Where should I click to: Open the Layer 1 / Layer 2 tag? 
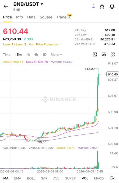click(15, 44)
